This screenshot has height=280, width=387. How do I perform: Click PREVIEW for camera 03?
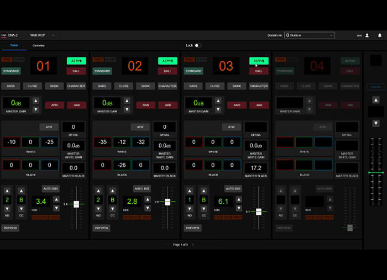[x=193, y=228]
